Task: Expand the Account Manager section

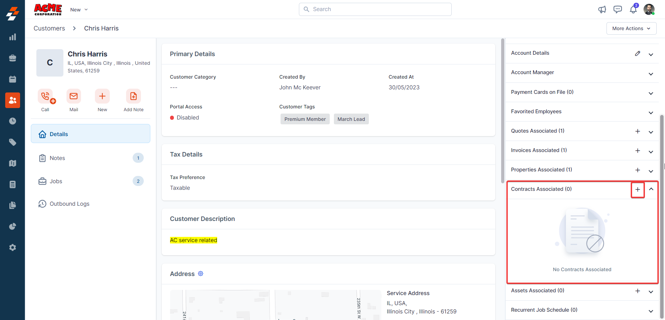Action: tap(651, 74)
